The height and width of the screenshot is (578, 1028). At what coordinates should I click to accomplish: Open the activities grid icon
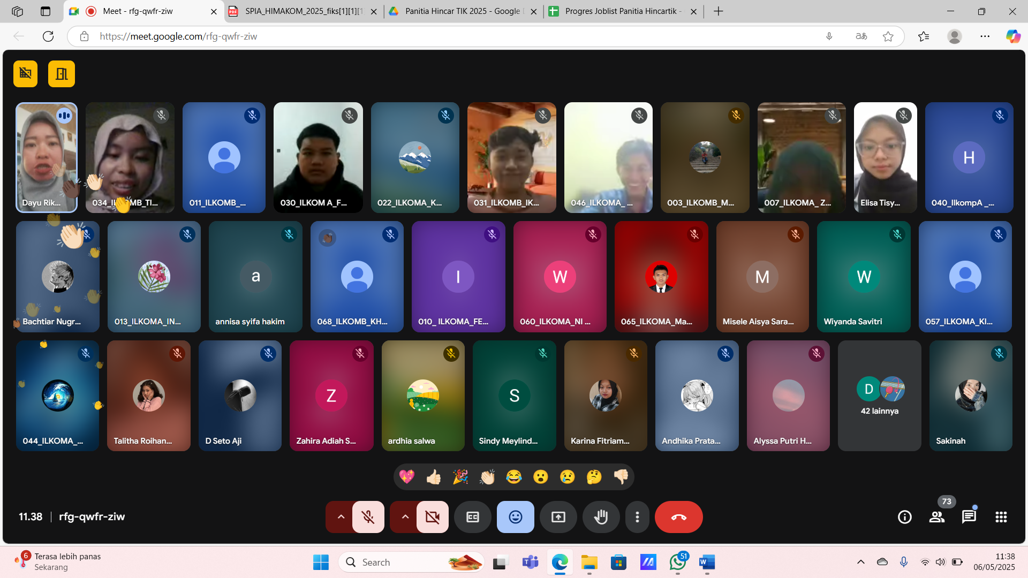1001,517
